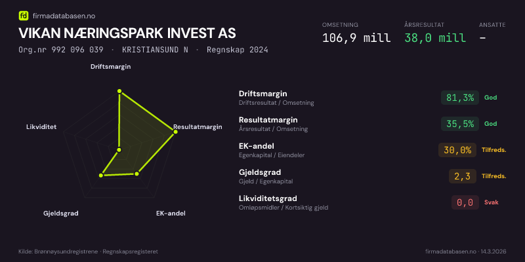Click the Kilde Brønnøysundregistrene footer text

(x=88, y=252)
